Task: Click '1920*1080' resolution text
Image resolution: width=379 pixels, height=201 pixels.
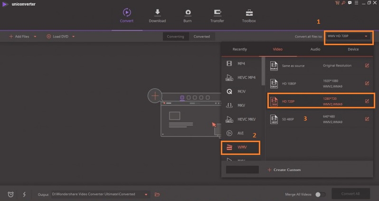Action: 331,81
